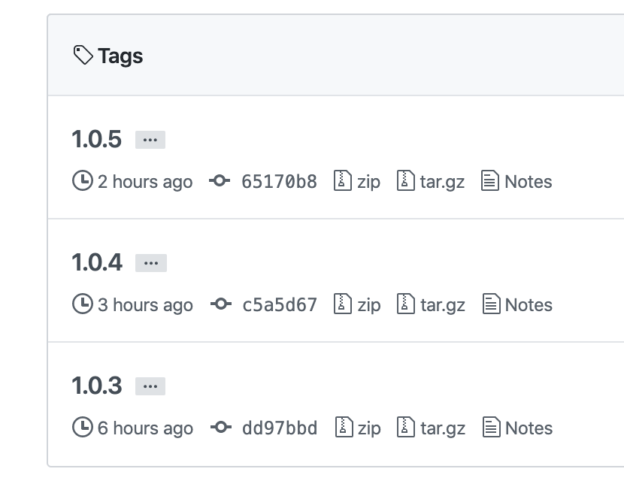Click the clock icon next to 2 hours ago
The image size is (624, 490).
(82, 181)
